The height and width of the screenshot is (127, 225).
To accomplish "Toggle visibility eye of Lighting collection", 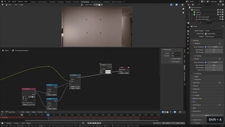I will click(220, 12).
